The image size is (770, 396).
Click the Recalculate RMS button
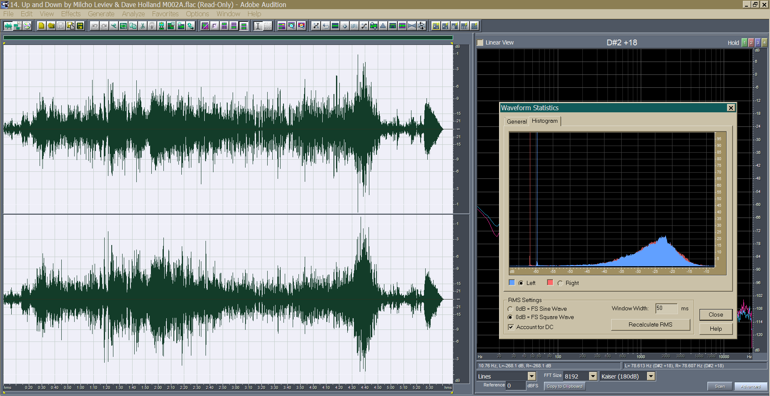[650, 325]
